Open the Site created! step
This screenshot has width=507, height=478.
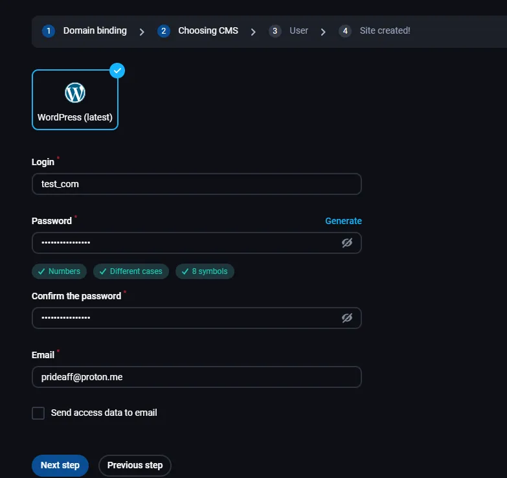385,30
